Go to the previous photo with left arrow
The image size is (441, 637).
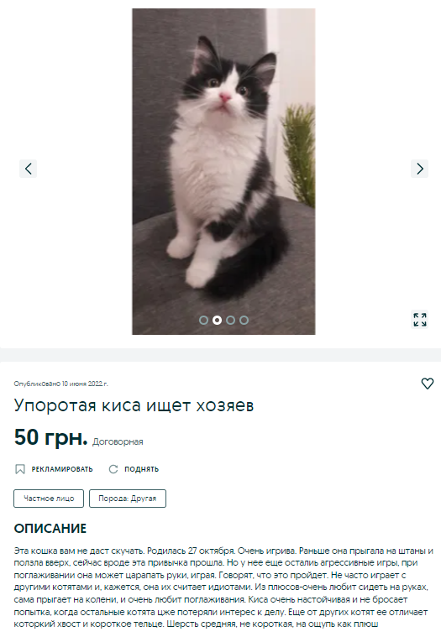tap(28, 169)
